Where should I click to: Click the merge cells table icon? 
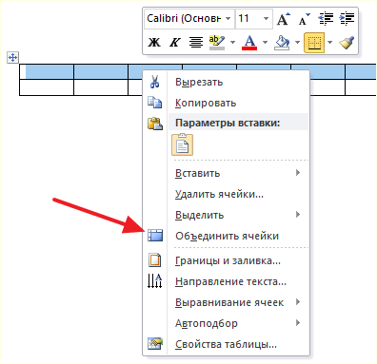(155, 236)
